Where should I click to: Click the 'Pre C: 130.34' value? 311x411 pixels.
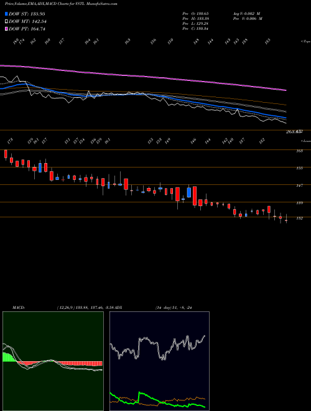(x=195, y=29)
